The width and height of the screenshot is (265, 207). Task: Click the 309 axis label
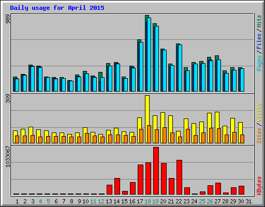click(x=8, y=99)
